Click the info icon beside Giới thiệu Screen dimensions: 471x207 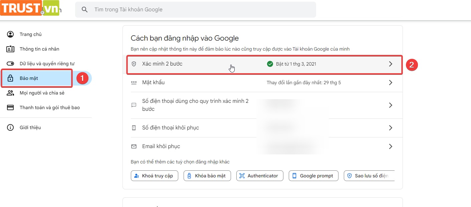(x=10, y=127)
